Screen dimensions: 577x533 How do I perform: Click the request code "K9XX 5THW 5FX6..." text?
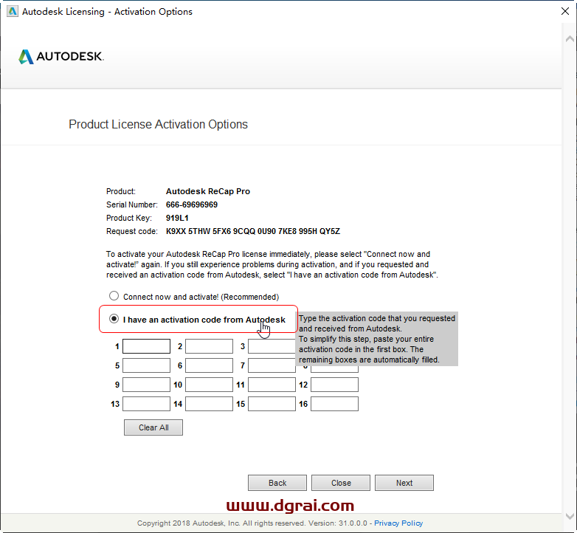(x=253, y=231)
